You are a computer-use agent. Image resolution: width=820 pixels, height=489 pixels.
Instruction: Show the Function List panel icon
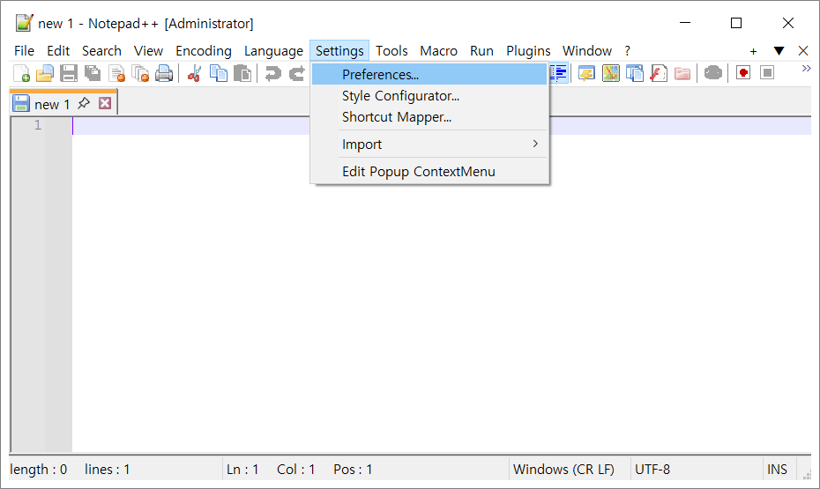pyautogui.click(x=659, y=73)
